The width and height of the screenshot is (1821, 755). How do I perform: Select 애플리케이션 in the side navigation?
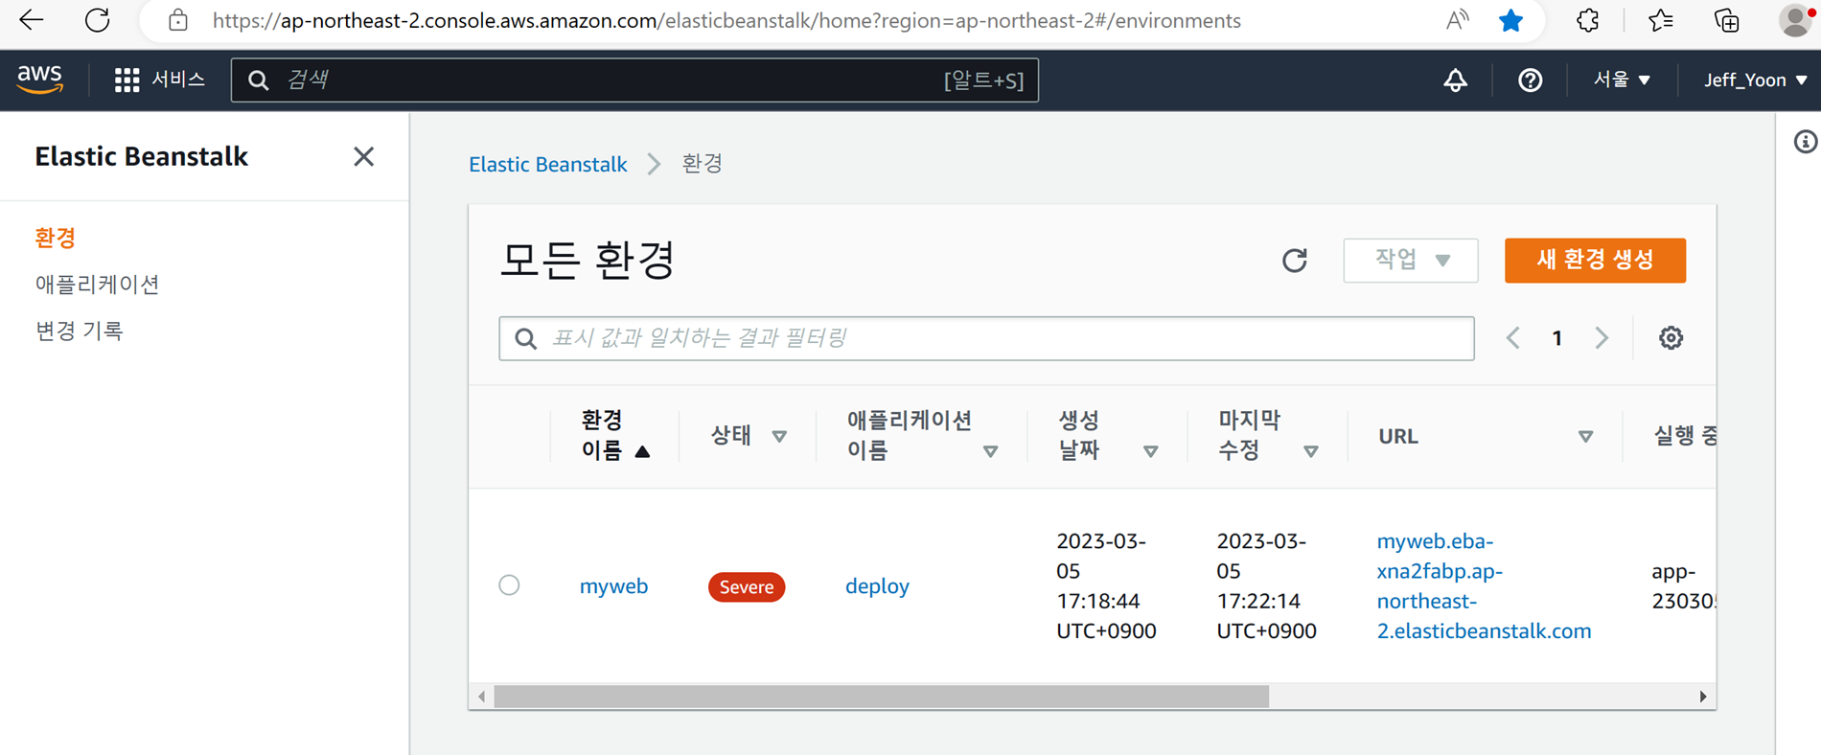[x=97, y=284]
